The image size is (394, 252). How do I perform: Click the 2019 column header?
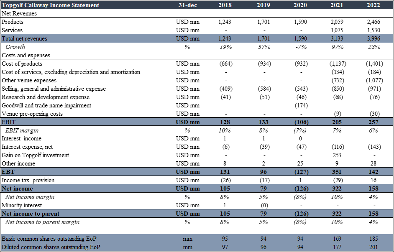pos(264,5)
